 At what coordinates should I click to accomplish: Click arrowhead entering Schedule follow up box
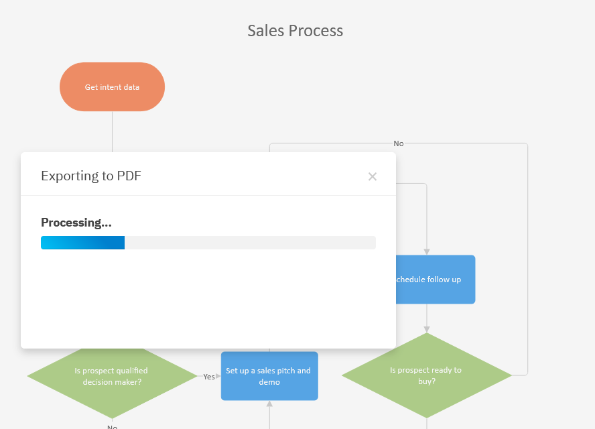427,251
